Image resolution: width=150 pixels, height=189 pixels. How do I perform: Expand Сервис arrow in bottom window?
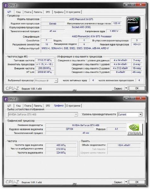(126, 182)
